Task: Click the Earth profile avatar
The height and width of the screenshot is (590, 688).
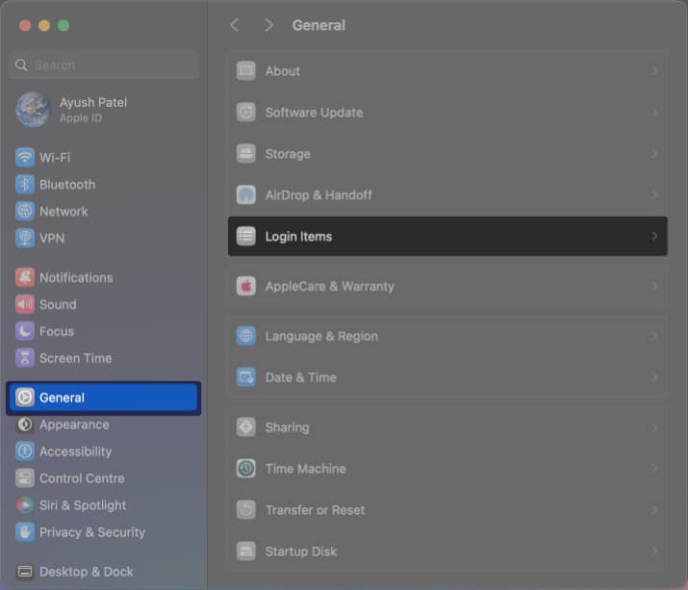Action: pyautogui.click(x=33, y=110)
